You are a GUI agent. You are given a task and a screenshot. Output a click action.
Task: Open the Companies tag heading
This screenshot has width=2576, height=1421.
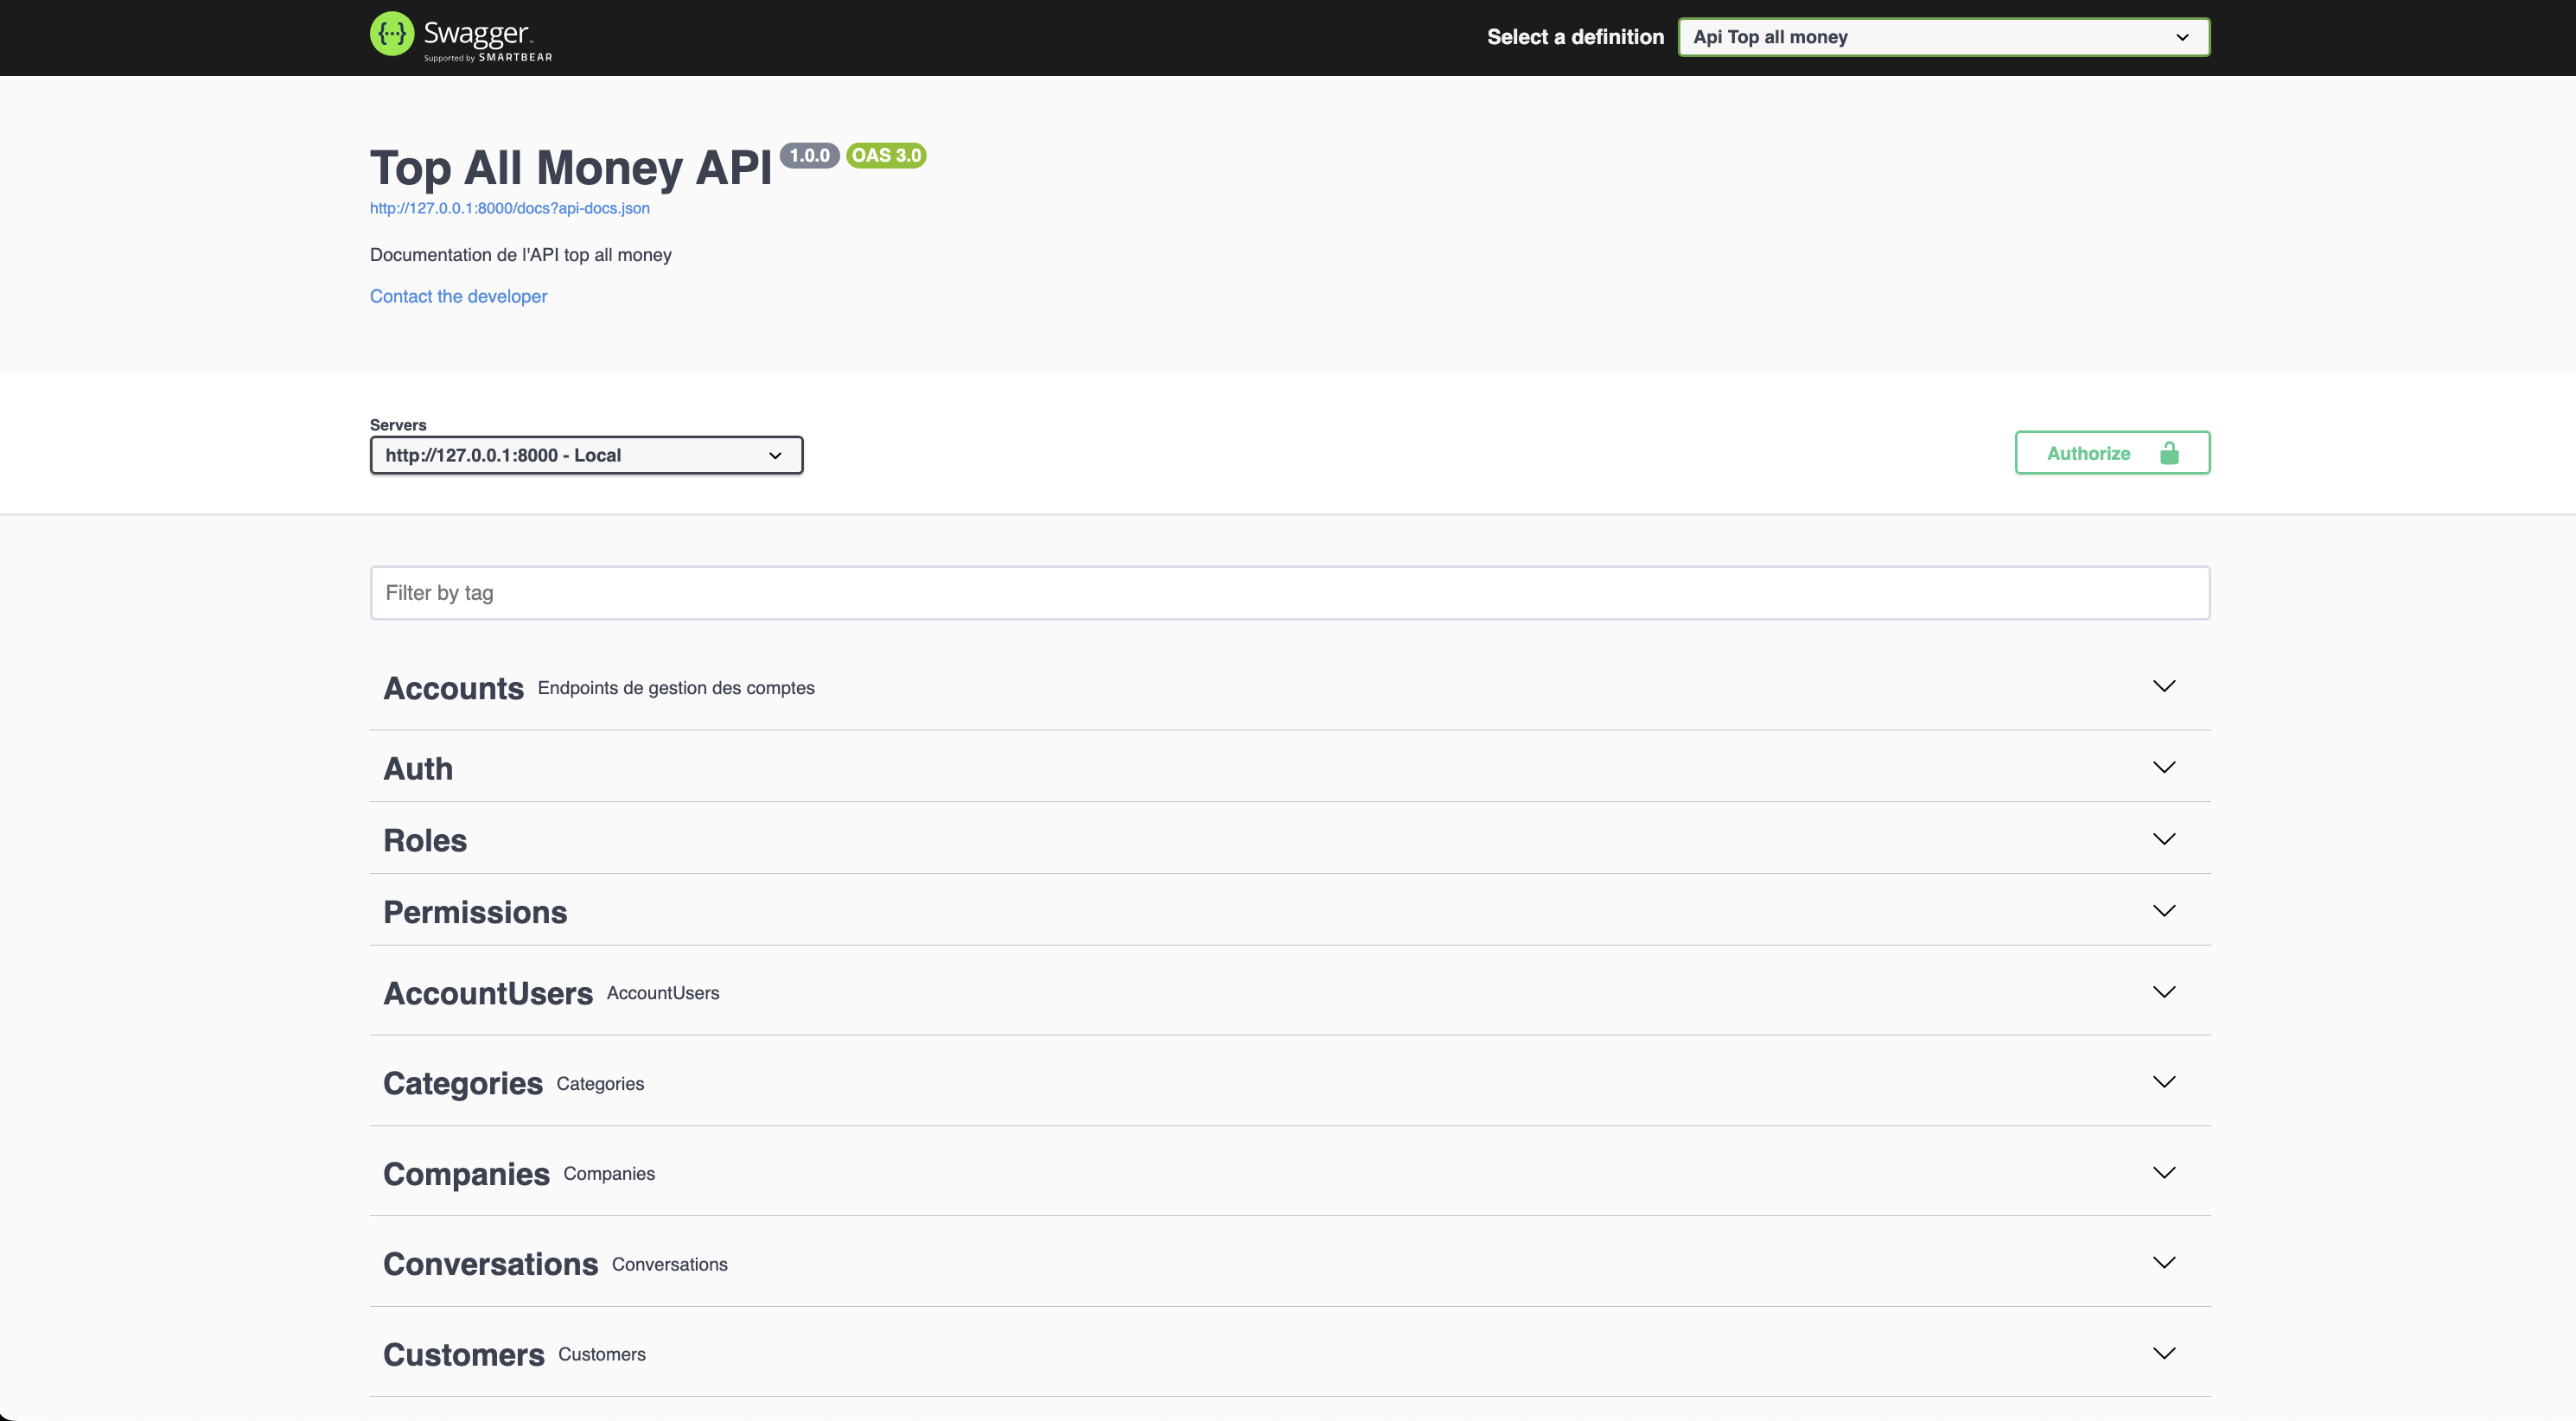click(x=466, y=1173)
